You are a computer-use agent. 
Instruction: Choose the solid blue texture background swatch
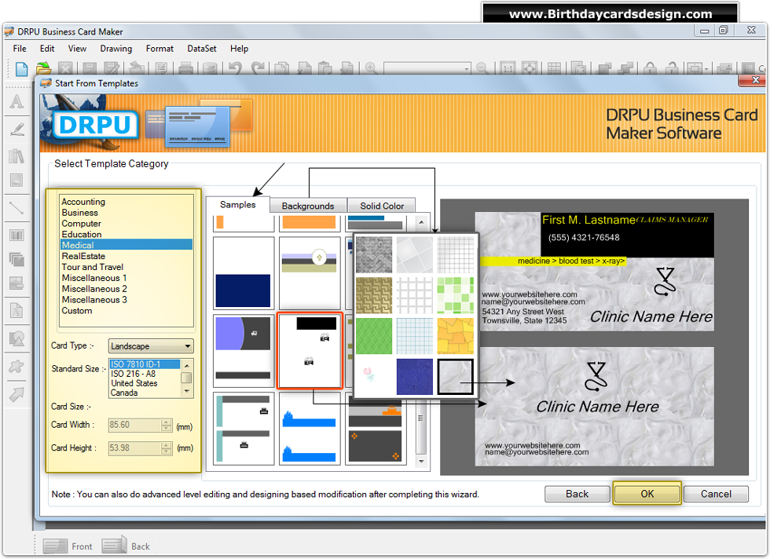click(x=415, y=376)
